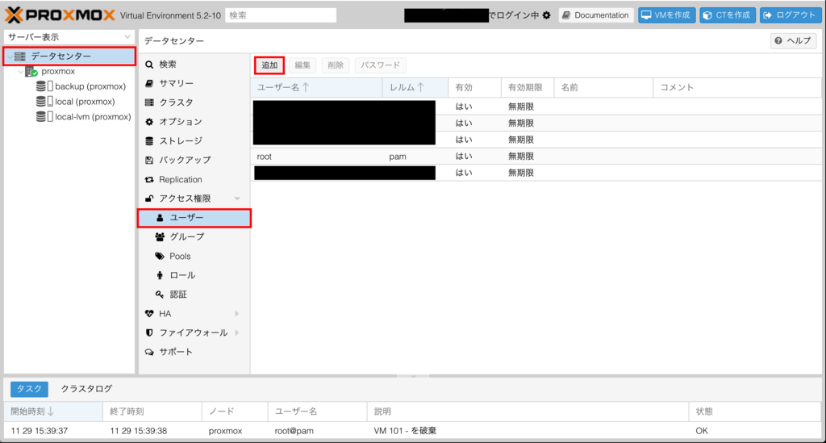Click the クラスタ server icon

(149, 102)
